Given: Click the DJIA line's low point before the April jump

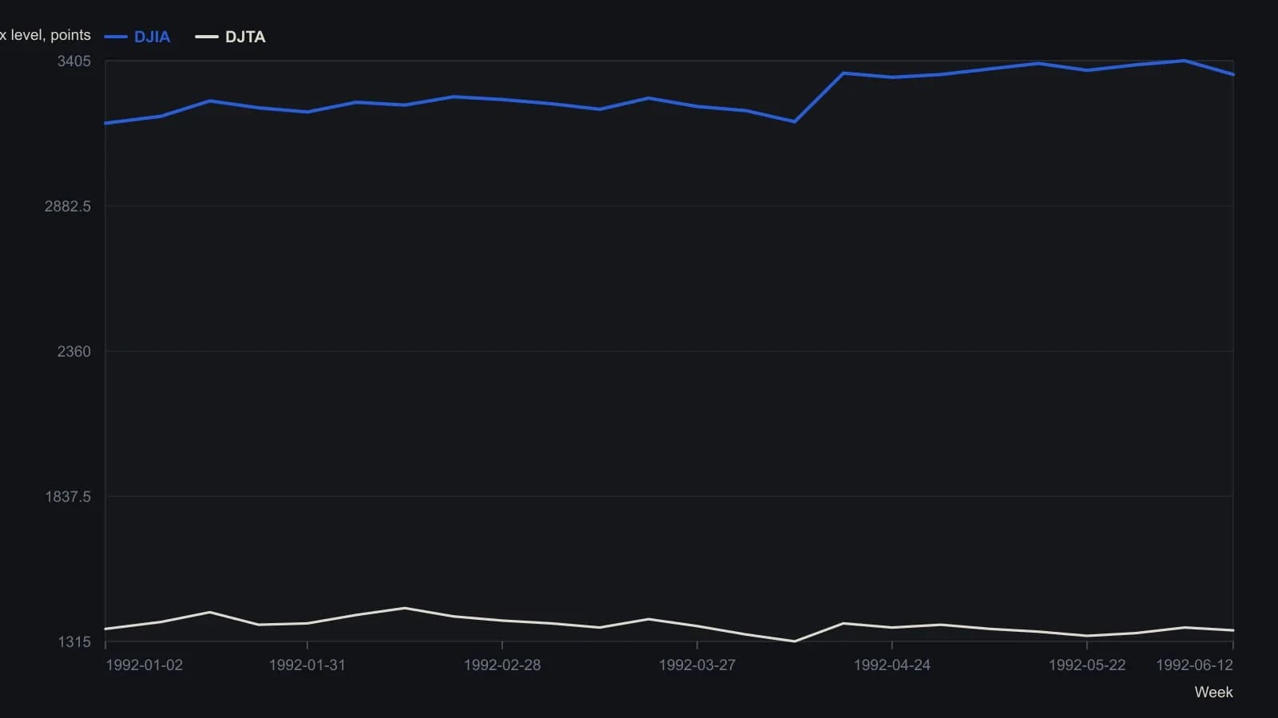Looking at the screenshot, I should (795, 121).
